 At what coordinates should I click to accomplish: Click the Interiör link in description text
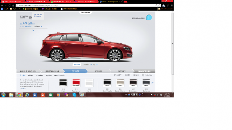(x=23, y=88)
